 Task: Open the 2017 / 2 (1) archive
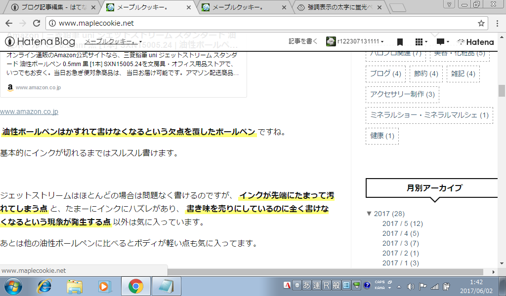(400, 254)
